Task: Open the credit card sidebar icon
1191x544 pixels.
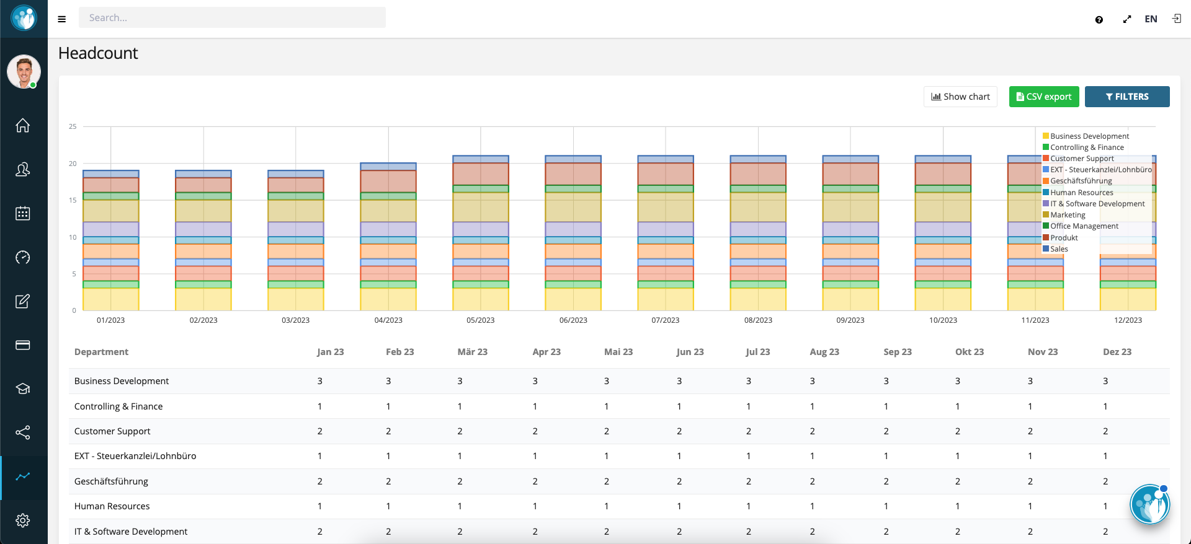Action: pyautogui.click(x=23, y=345)
